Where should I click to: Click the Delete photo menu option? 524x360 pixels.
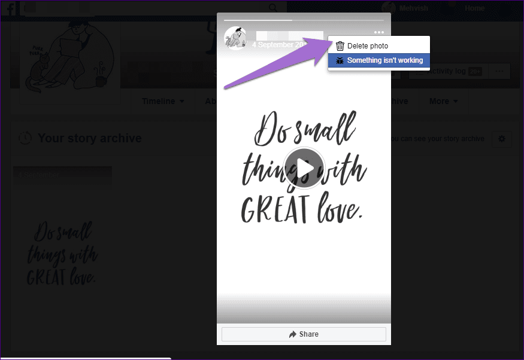tap(378, 45)
